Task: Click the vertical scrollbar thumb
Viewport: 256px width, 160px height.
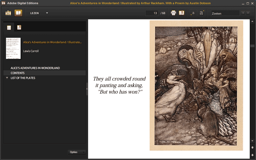Action: pos(252,46)
